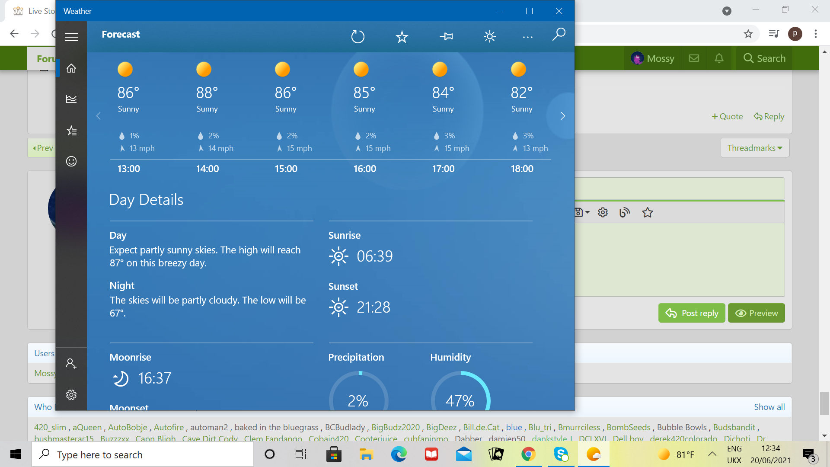Click the taskbar search box
This screenshot has width=830, height=467.
(x=143, y=454)
